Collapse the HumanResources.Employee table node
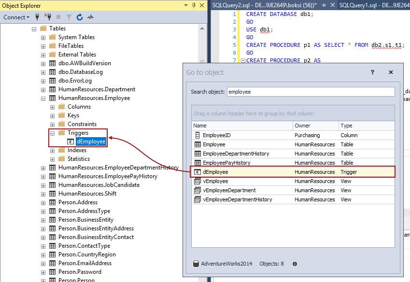This screenshot has height=282, width=410. (x=43, y=98)
